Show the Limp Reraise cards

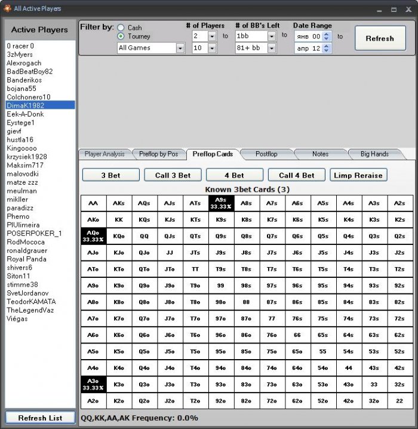[x=358, y=175]
